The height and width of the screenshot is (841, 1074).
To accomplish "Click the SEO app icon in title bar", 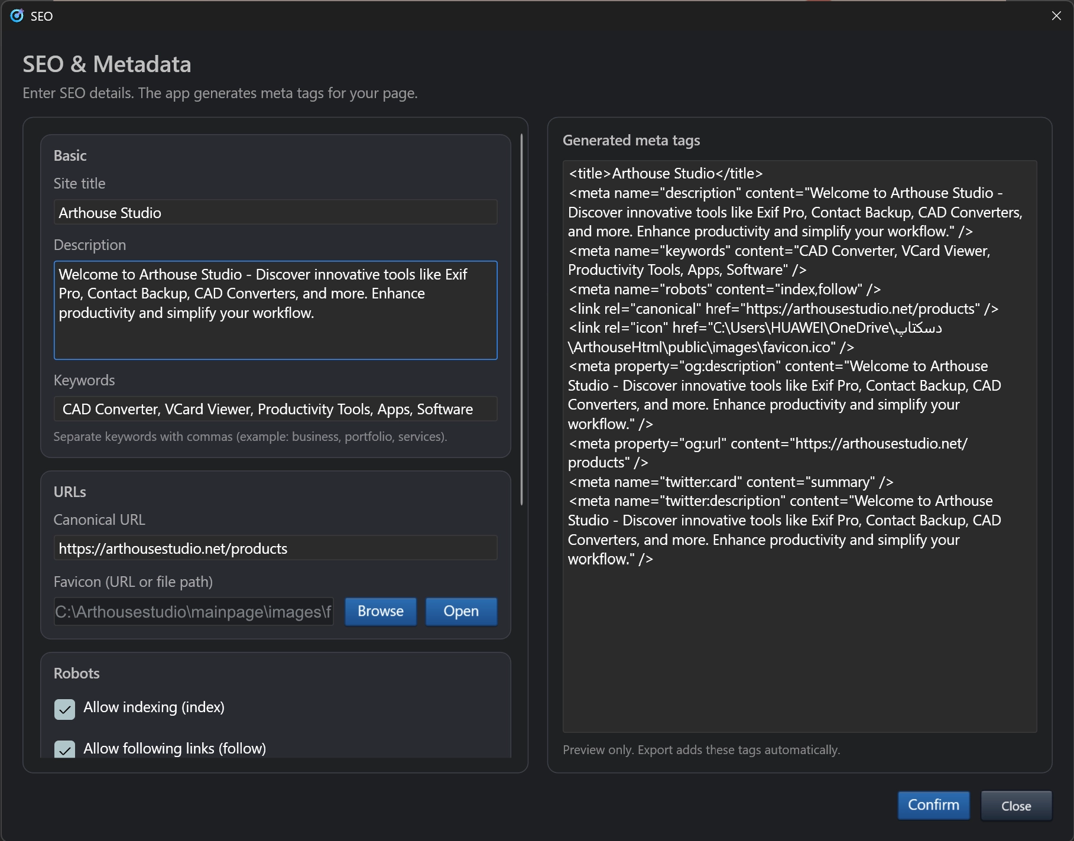I will click(17, 16).
